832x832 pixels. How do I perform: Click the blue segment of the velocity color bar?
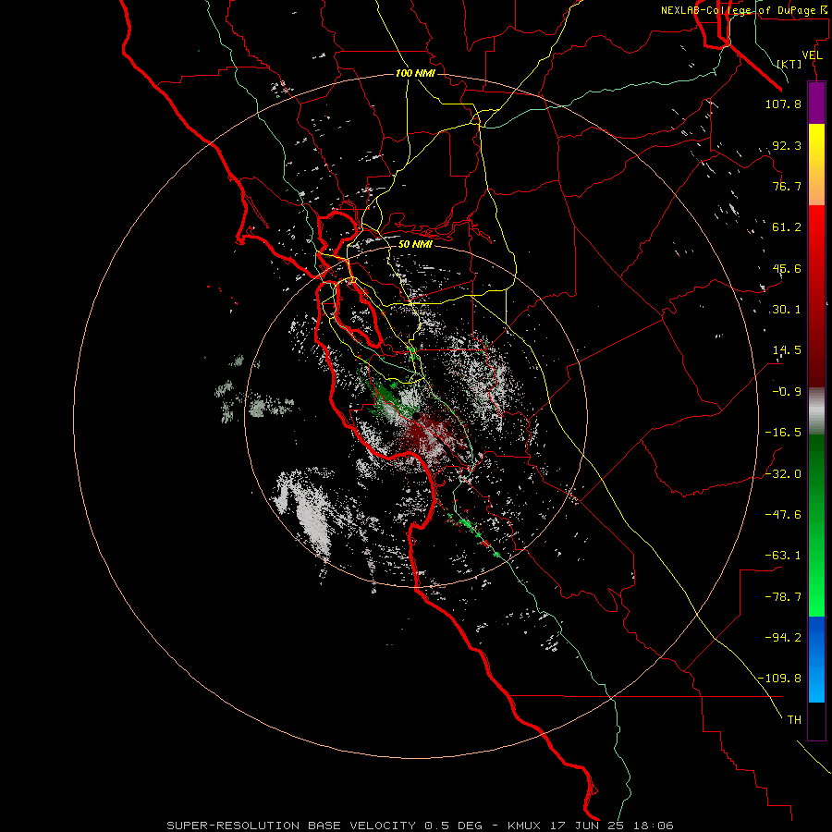pos(816,659)
